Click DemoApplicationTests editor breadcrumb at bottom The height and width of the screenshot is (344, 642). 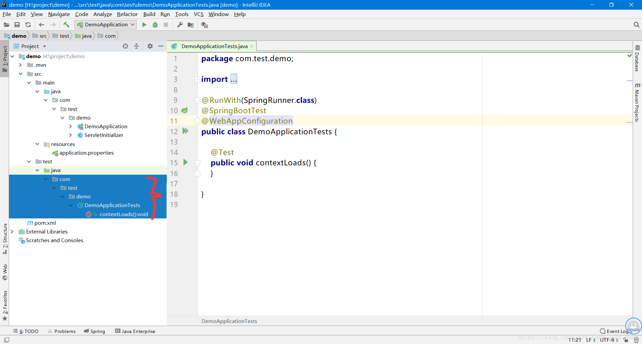229,321
